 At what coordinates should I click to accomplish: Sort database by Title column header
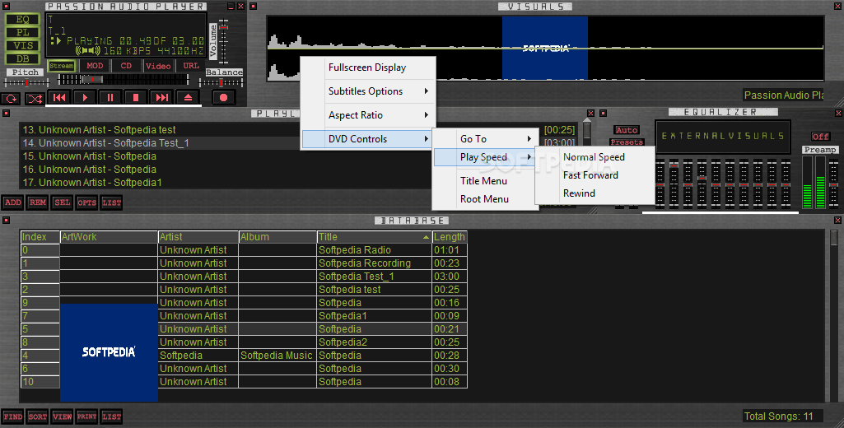(x=375, y=237)
